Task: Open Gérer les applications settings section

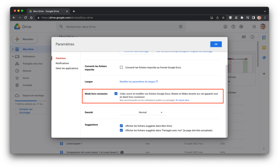Action: 67,68
